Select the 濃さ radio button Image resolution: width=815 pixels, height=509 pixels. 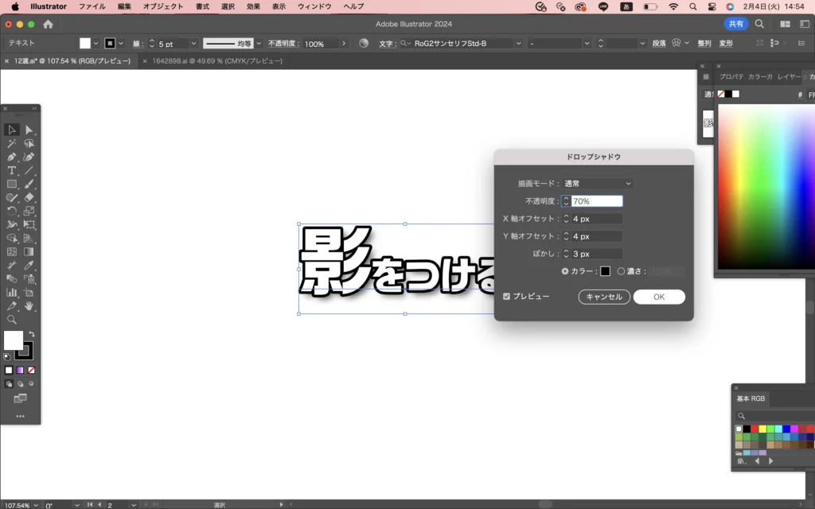[x=621, y=271]
